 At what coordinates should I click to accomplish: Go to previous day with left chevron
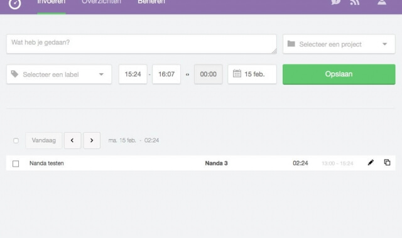tap(73, 140)
